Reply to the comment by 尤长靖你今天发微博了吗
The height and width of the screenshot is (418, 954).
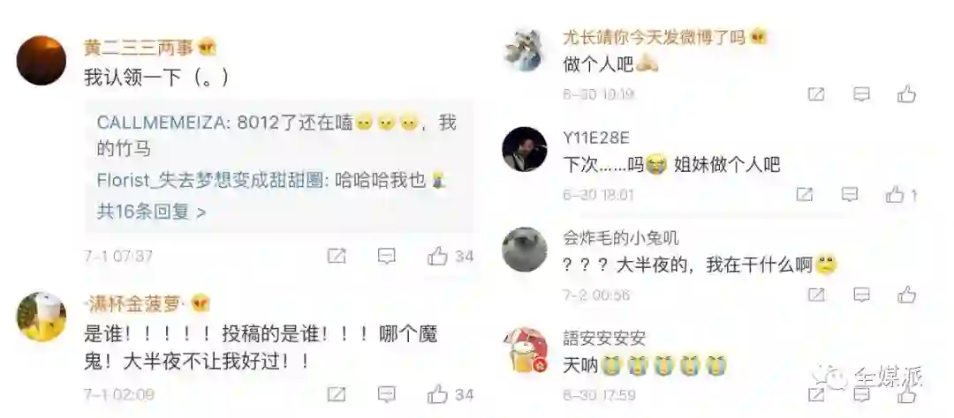861,94
